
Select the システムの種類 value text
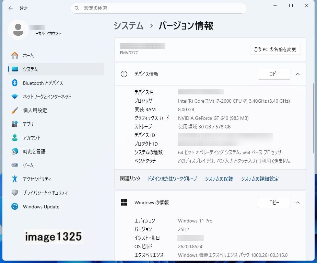pos(230,152)
